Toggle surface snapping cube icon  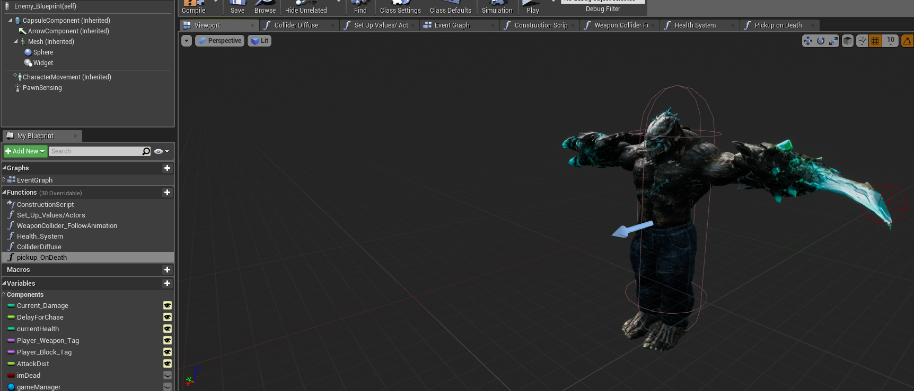click(848, 41)
